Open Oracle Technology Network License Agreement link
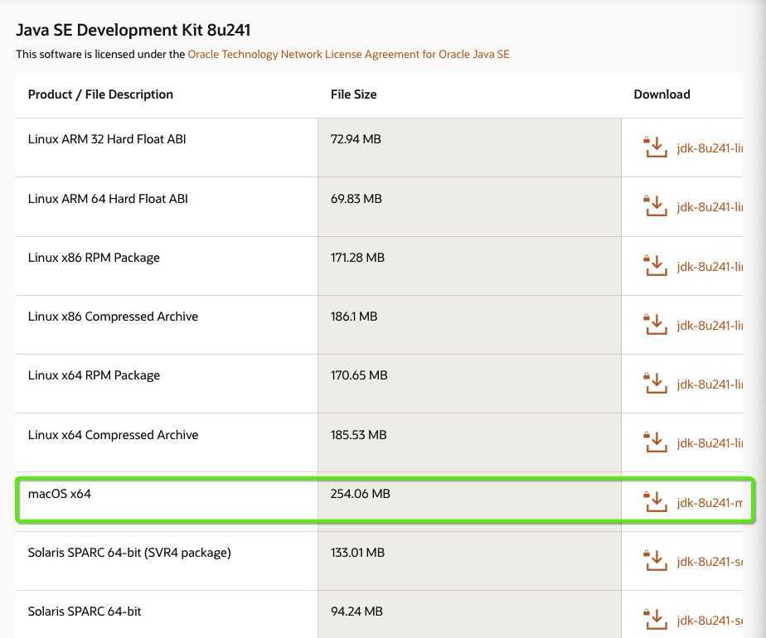Viewport: 766px width, 638px height. coord(348,54)
